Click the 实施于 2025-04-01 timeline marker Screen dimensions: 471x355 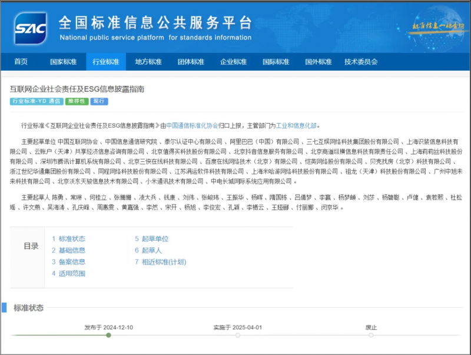[238, 335]
